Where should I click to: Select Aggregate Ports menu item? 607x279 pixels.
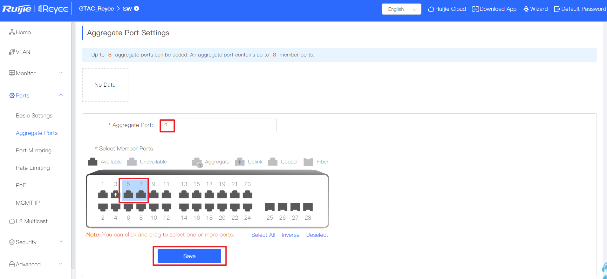[37, 133]
